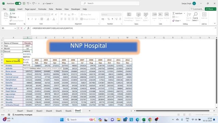Viewport: 218px width, 123px height.
Task: Click the AutoSum sigma button
Action: (177, 13)
